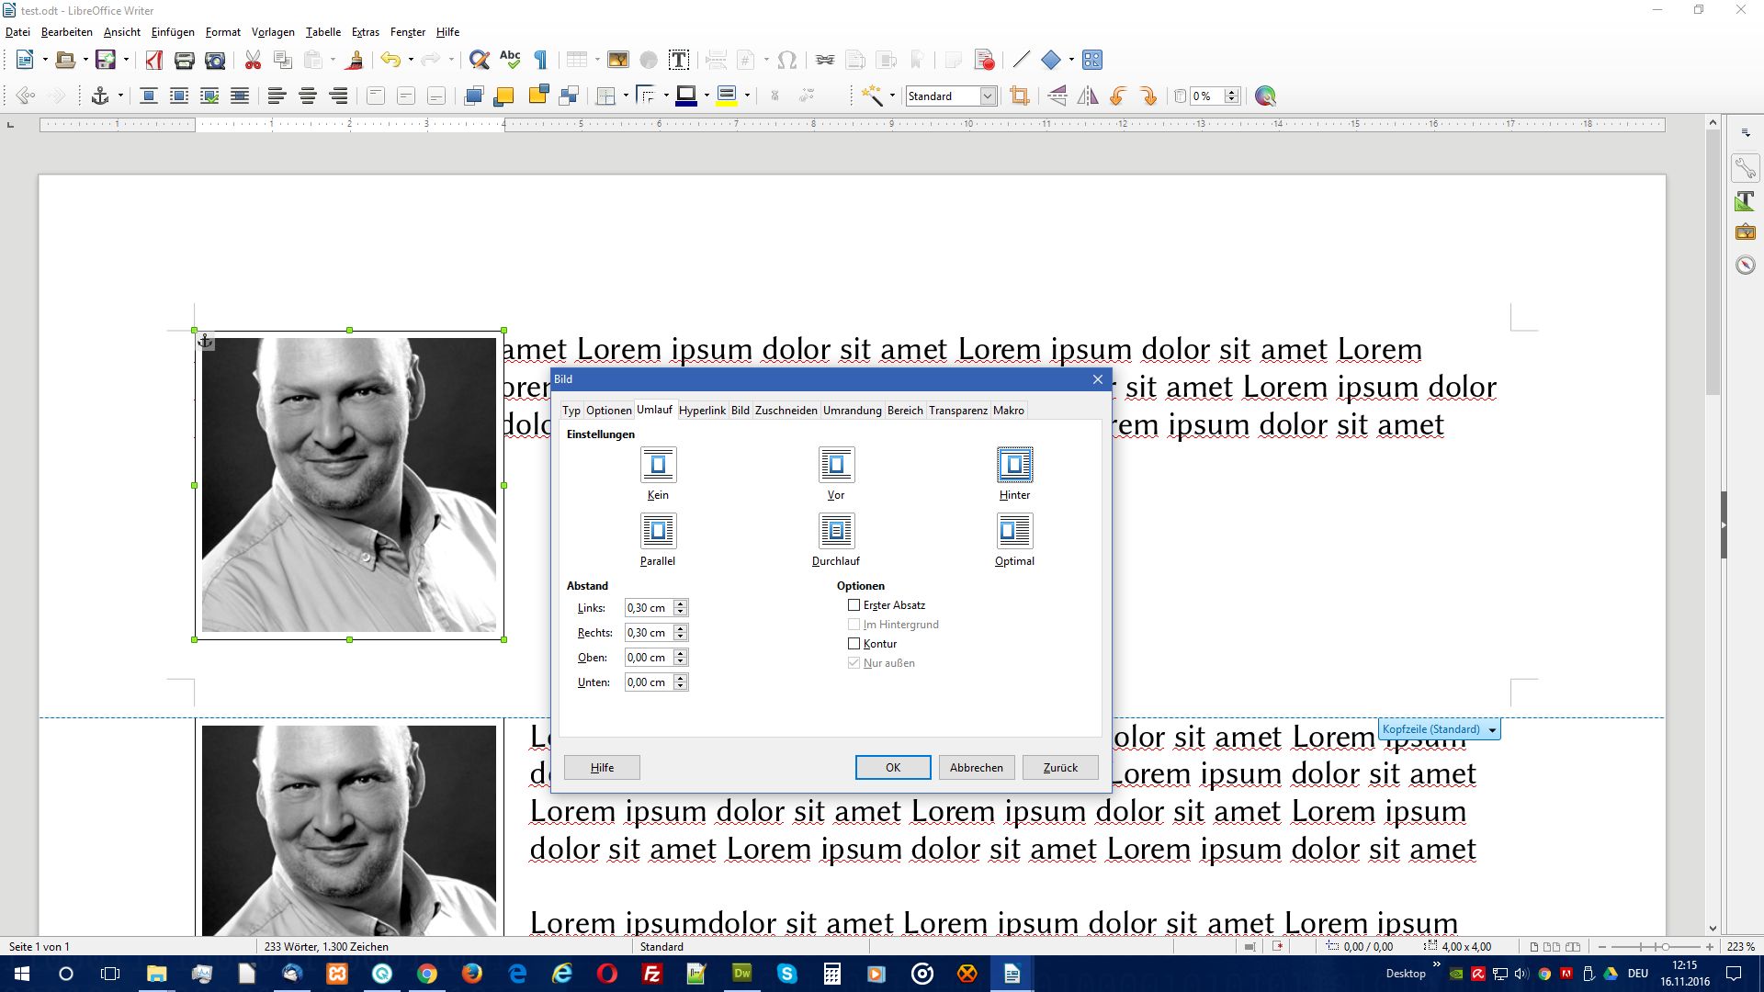Click the Crop image toolbar icon
1764x992 pixels.
point(1019,96)
